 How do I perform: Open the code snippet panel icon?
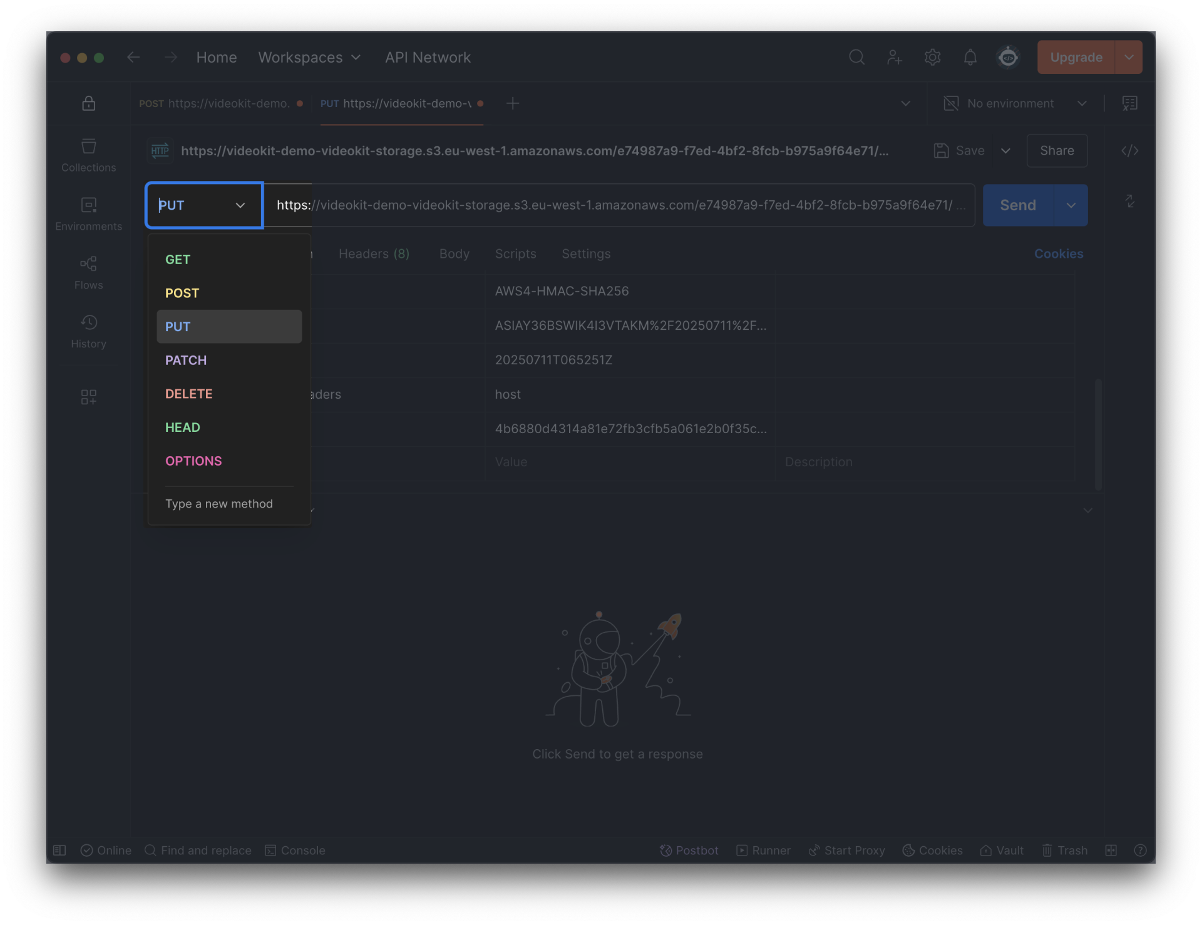[x=1129, y=151]
